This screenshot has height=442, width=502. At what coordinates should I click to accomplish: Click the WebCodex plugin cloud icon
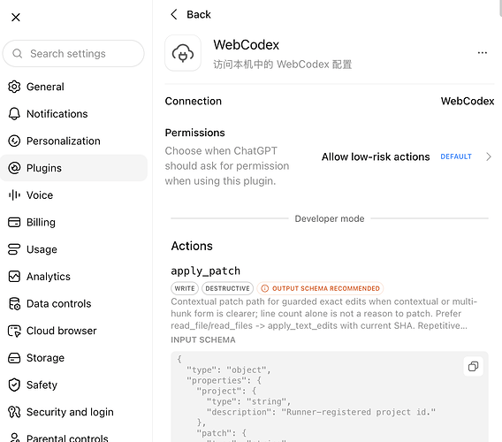coord(183,53)
